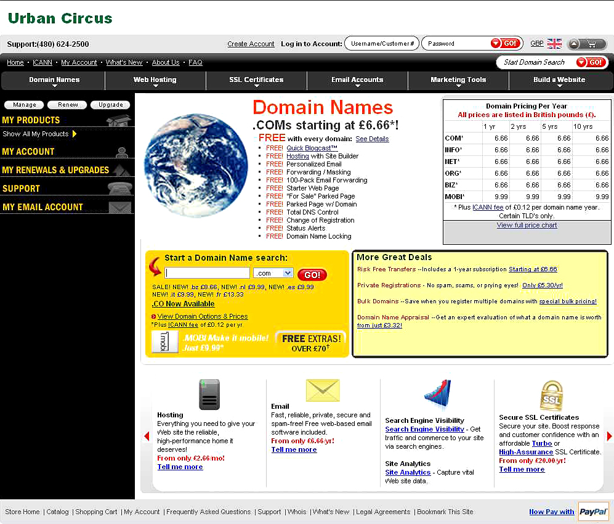The width and height of the screenshot is (614, 524).
Task: Go to Home in the top navigation
Action: click(x=15, y=62)
